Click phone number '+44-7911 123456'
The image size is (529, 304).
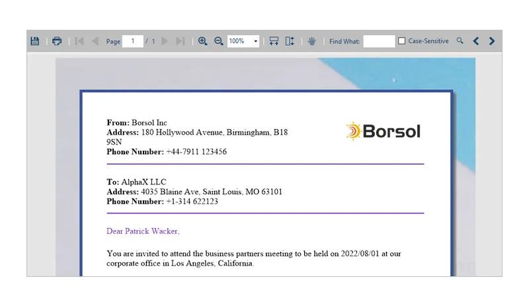[x=196, y=151]
